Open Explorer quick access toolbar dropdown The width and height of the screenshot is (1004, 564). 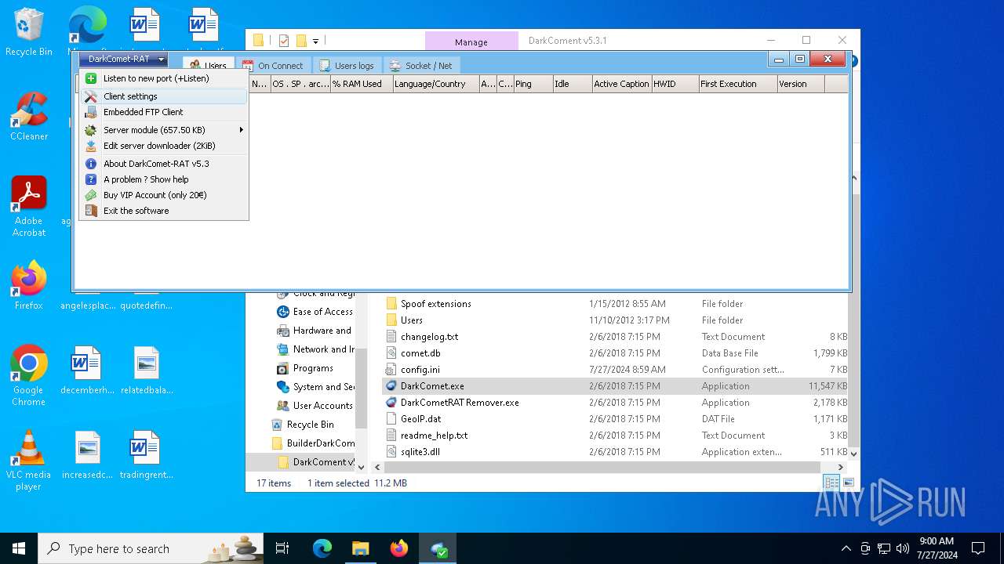pos(315,41)
